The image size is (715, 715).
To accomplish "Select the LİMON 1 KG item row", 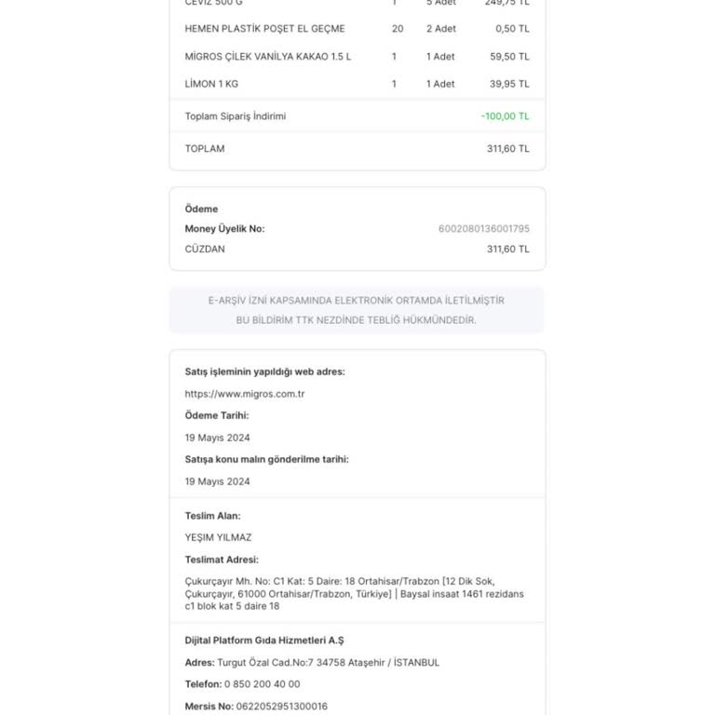I will tap(357, 84).
